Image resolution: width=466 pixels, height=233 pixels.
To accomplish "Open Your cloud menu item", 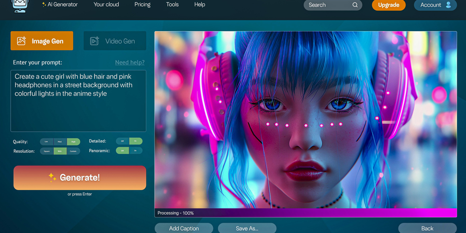I will [x=106, y=5].
